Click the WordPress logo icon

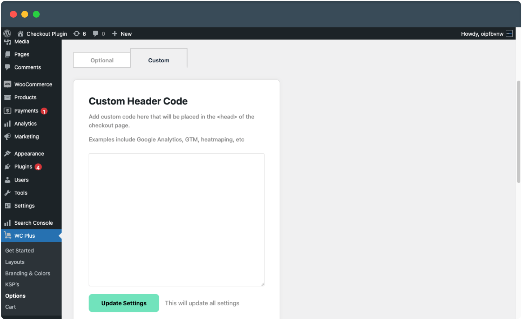7,33
